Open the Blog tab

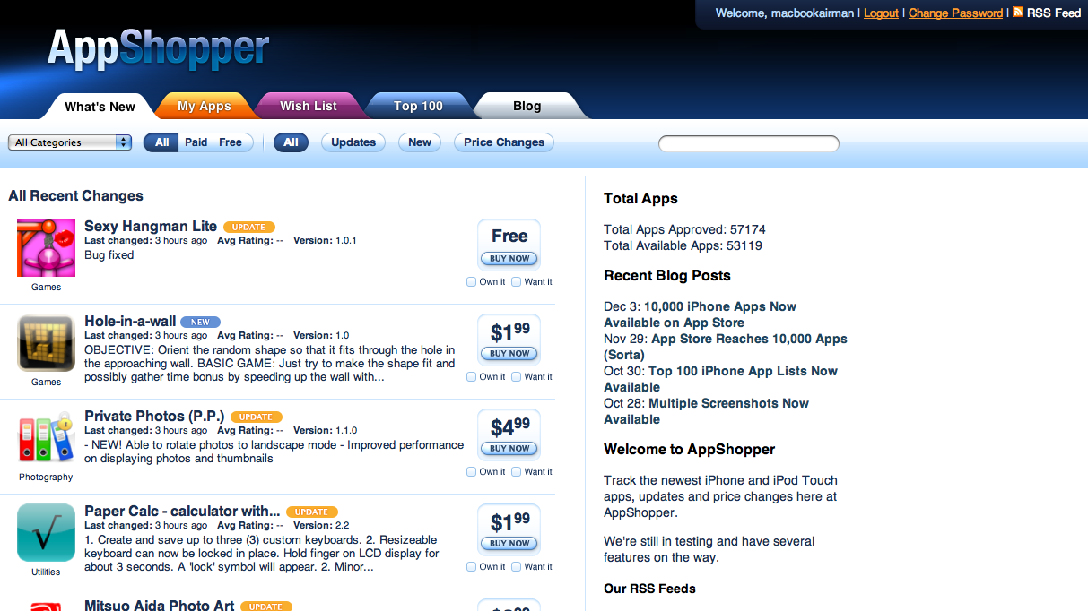527,106
